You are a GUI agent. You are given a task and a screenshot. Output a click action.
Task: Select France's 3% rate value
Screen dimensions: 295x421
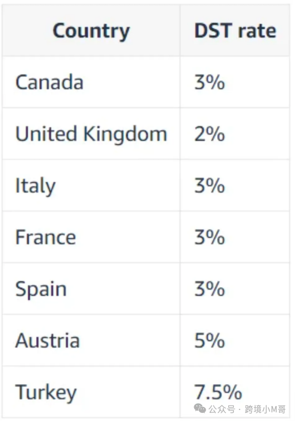tap(210, 238)
